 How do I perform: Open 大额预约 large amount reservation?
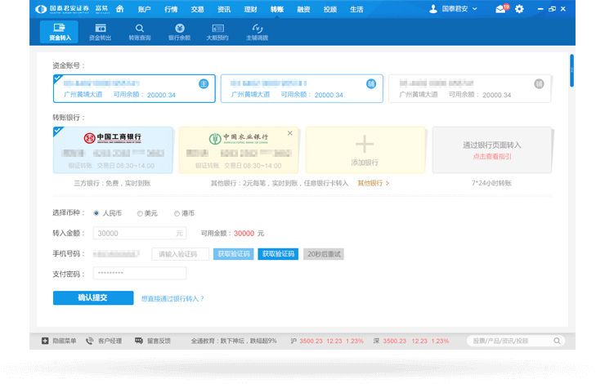[217, 32]
